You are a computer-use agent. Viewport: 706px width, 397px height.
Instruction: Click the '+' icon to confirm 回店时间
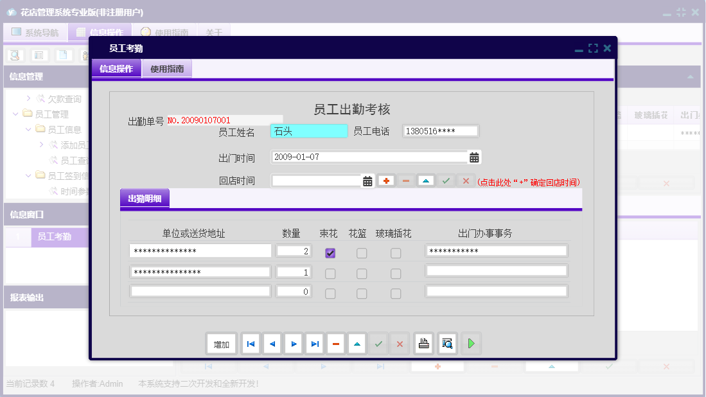tap(386, 181)
